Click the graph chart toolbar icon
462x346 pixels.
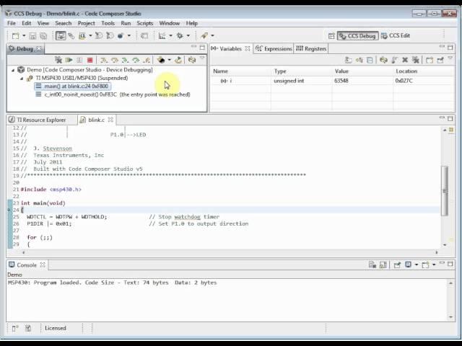point(162,36)
